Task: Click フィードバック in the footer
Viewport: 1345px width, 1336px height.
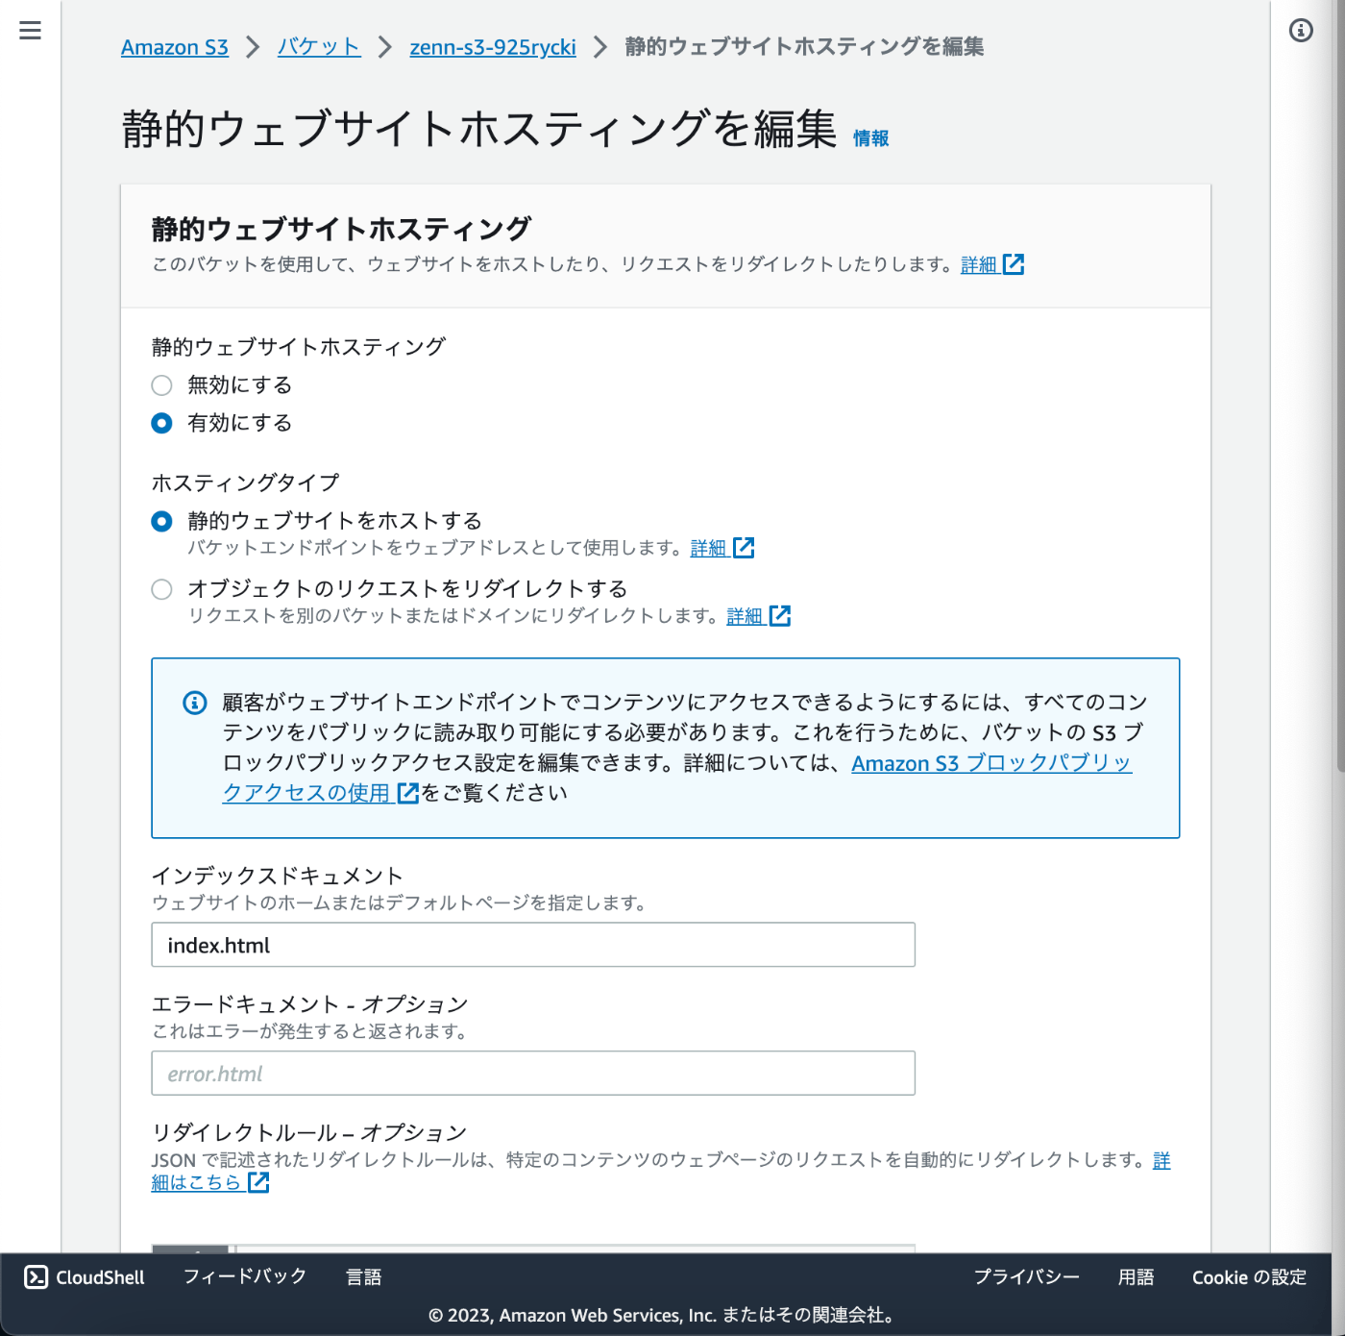Action: click(245, 1276)
